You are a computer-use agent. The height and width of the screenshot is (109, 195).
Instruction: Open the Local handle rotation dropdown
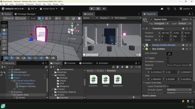[x=20, y=18]
